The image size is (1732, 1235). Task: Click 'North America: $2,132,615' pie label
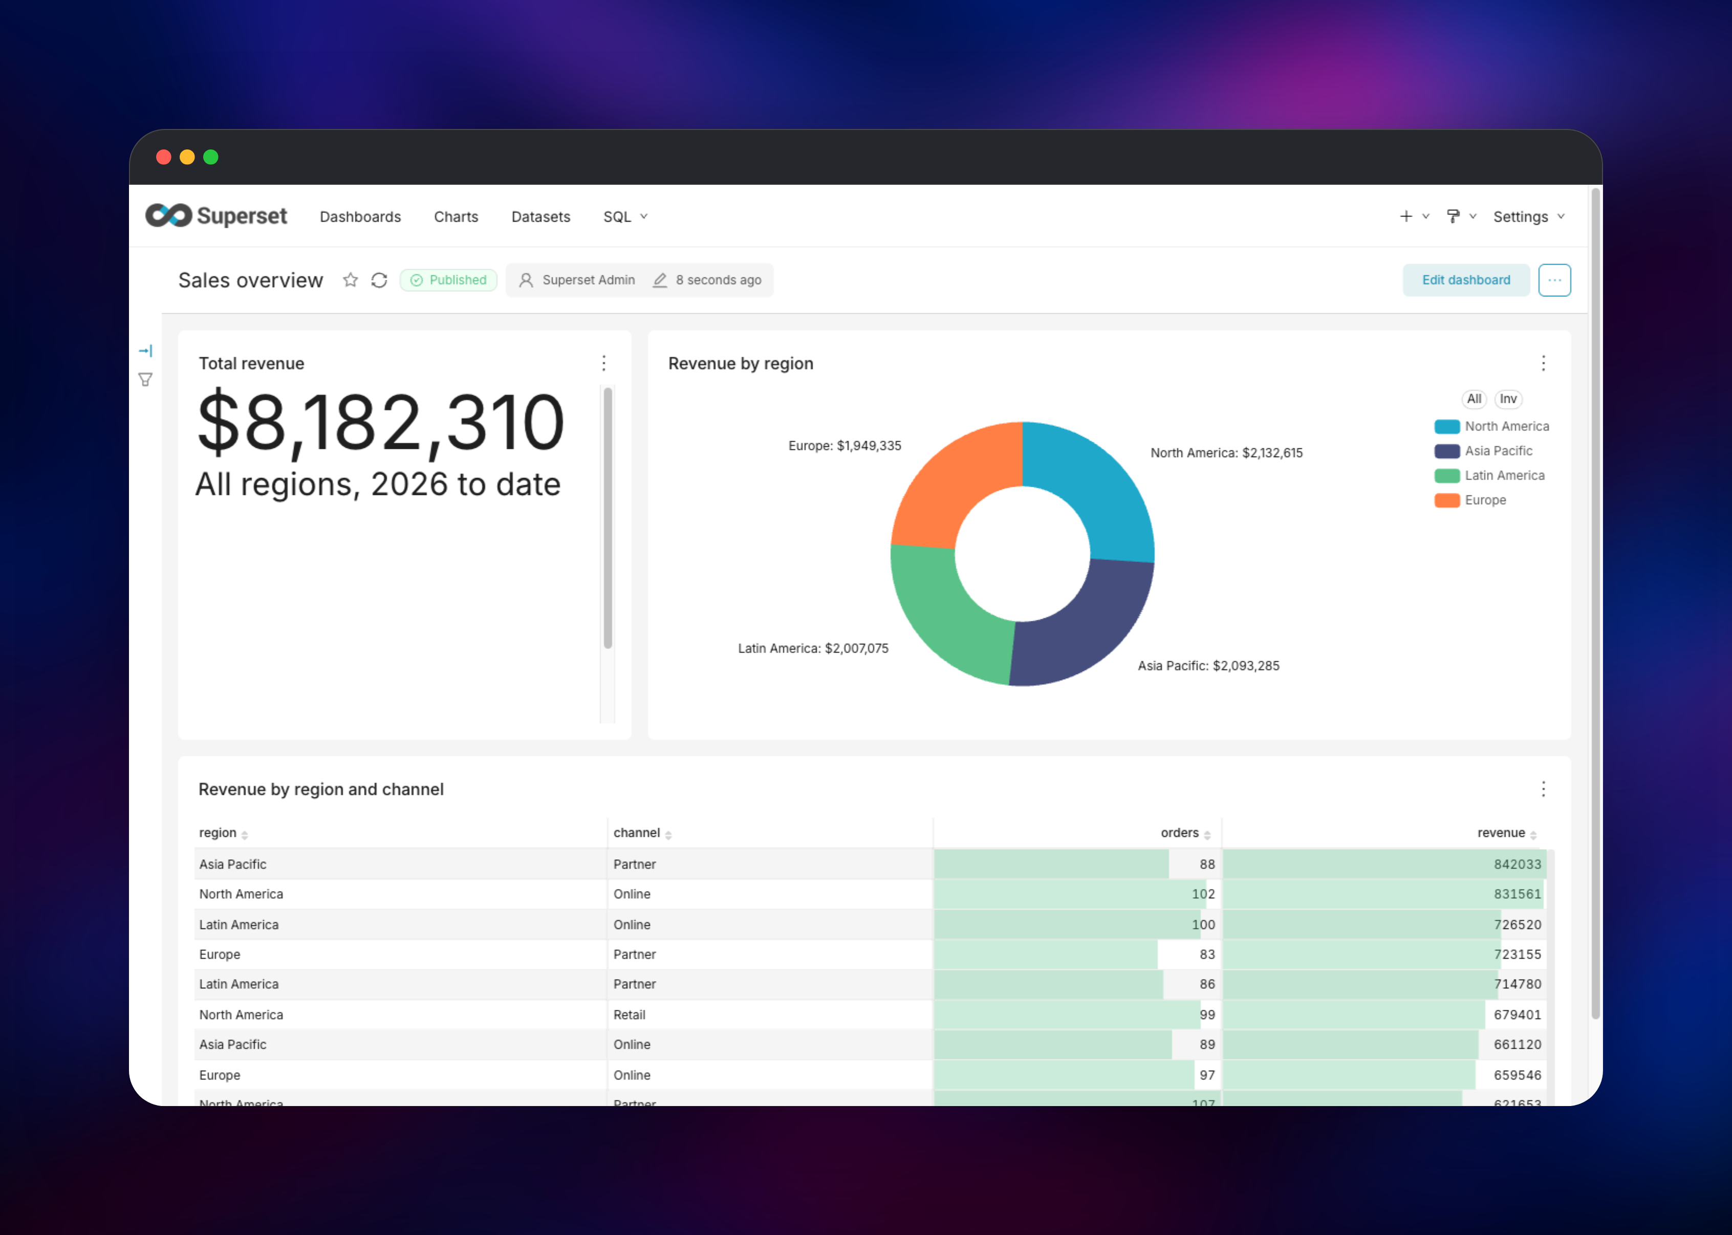[1226, 452]
